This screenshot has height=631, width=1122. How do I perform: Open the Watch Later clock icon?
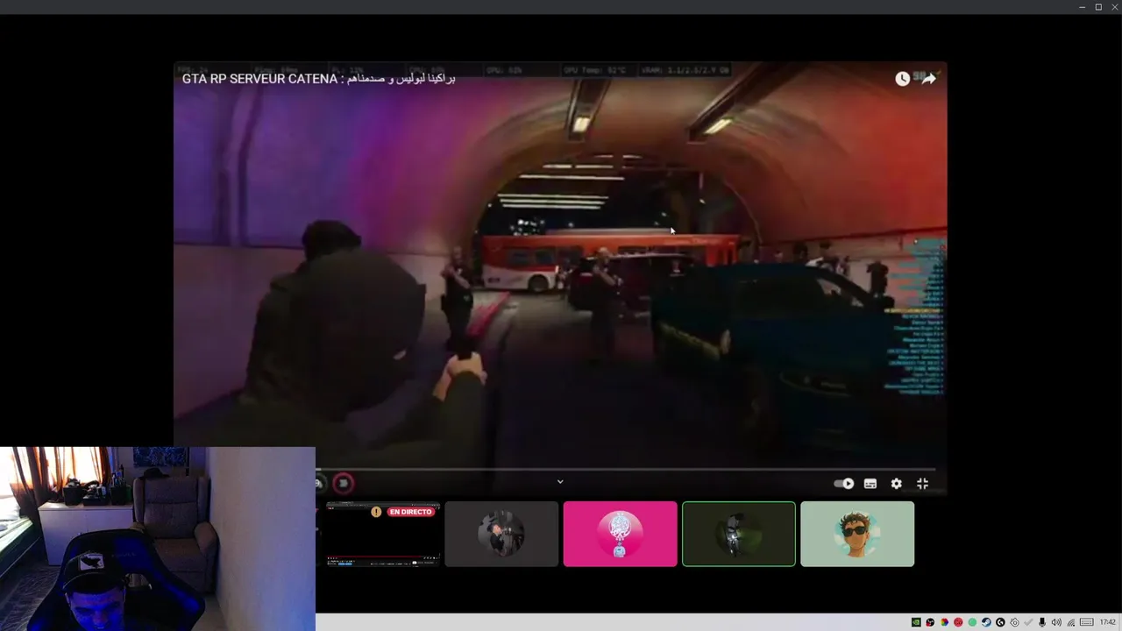902,79
